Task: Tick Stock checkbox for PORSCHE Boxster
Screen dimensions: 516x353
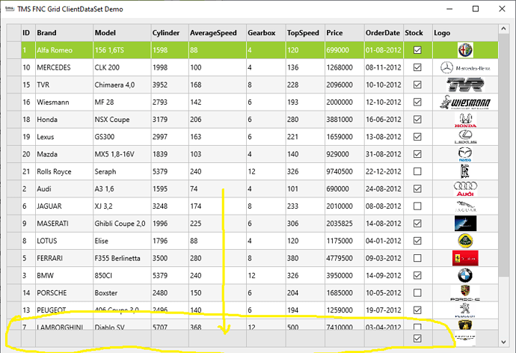Action: tap(417, 293)
